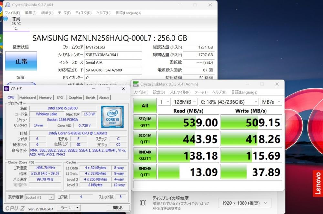The image size is (323, 214).
Task: Switch to the Bench tab in CPU-Z
Action: (90, 98)
